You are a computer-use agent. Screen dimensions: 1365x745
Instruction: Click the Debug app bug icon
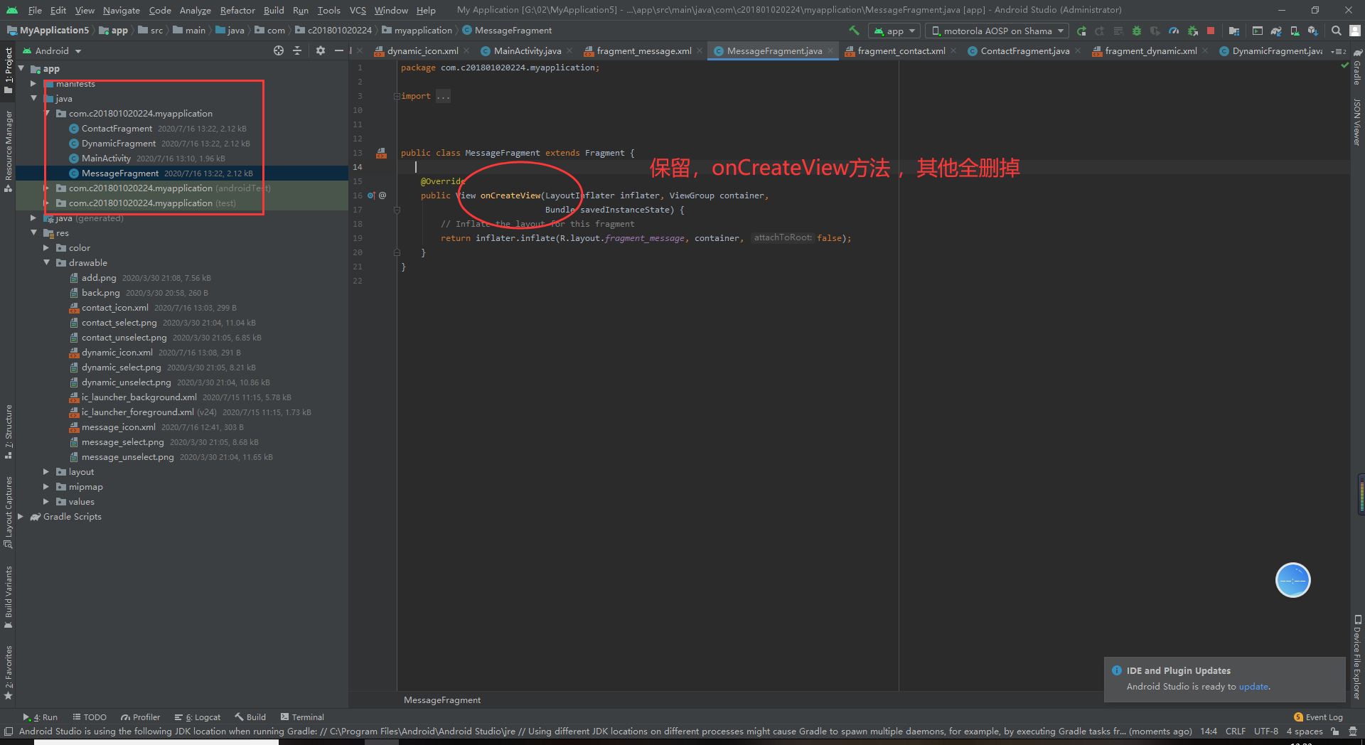tap(1137, 31)
